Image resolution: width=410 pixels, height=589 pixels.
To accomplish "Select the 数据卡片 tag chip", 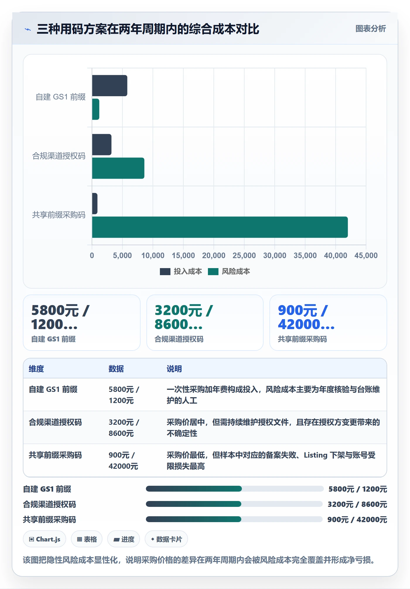I will [166, 539].
